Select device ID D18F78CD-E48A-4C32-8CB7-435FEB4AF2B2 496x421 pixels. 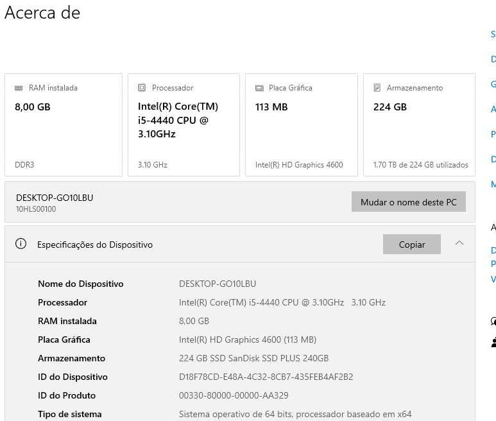pos(266,377)
